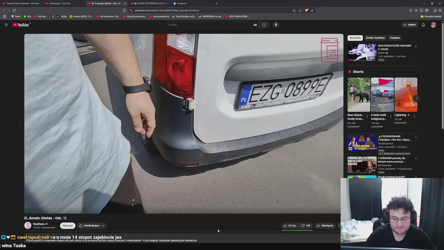Open the Wszystkie zakładki bookmarks folder
This screenshot has width=444, height=250.
(431, 16)
